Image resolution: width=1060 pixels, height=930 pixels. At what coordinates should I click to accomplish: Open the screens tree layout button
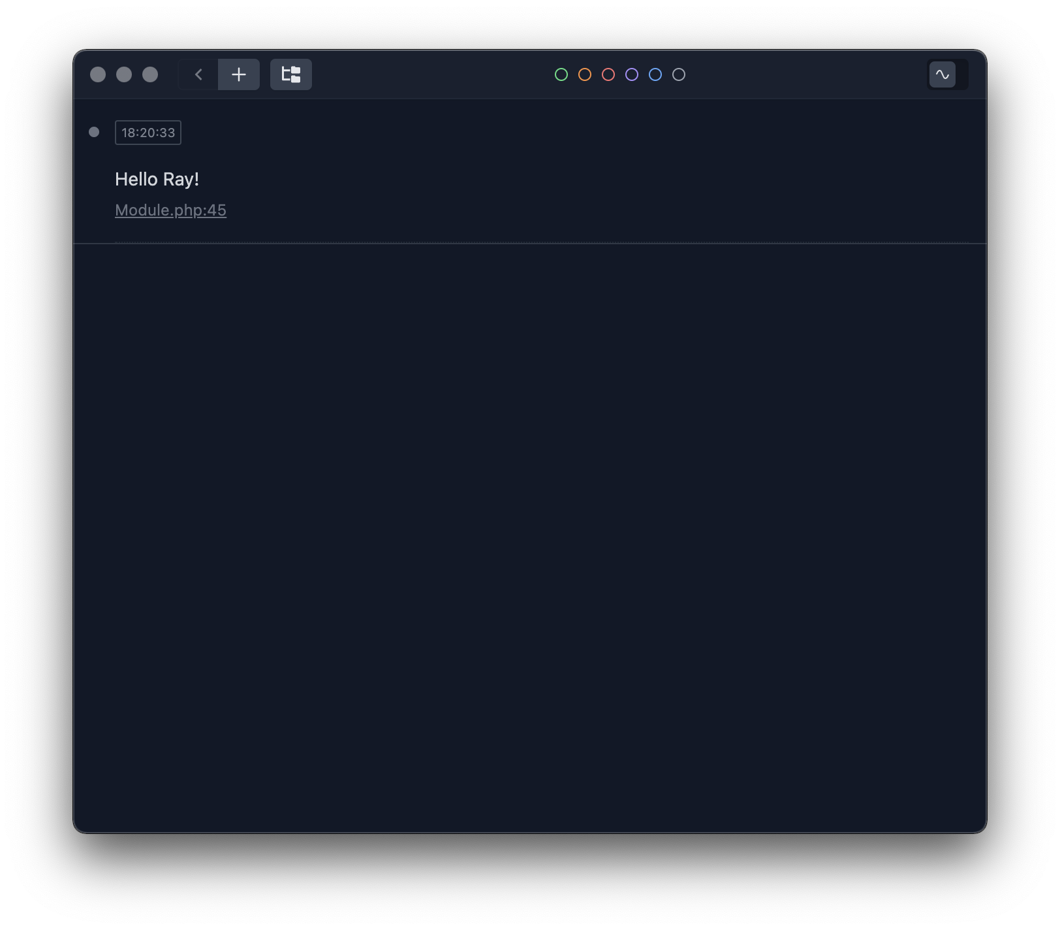point(291,74)
